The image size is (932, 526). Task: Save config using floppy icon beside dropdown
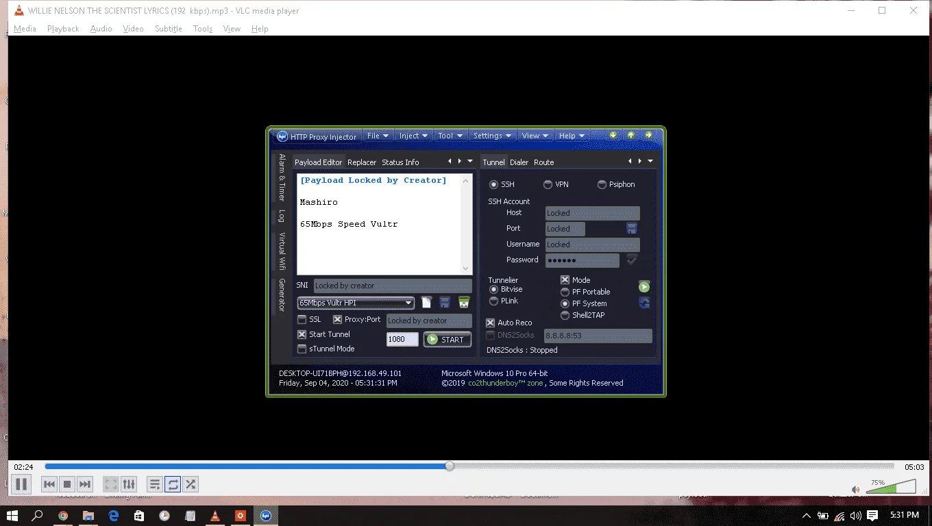(445, 303)
